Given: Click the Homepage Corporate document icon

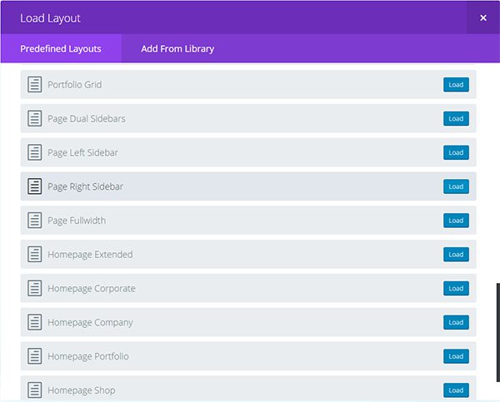Looking at the screenshot, I should pos(34,289).
